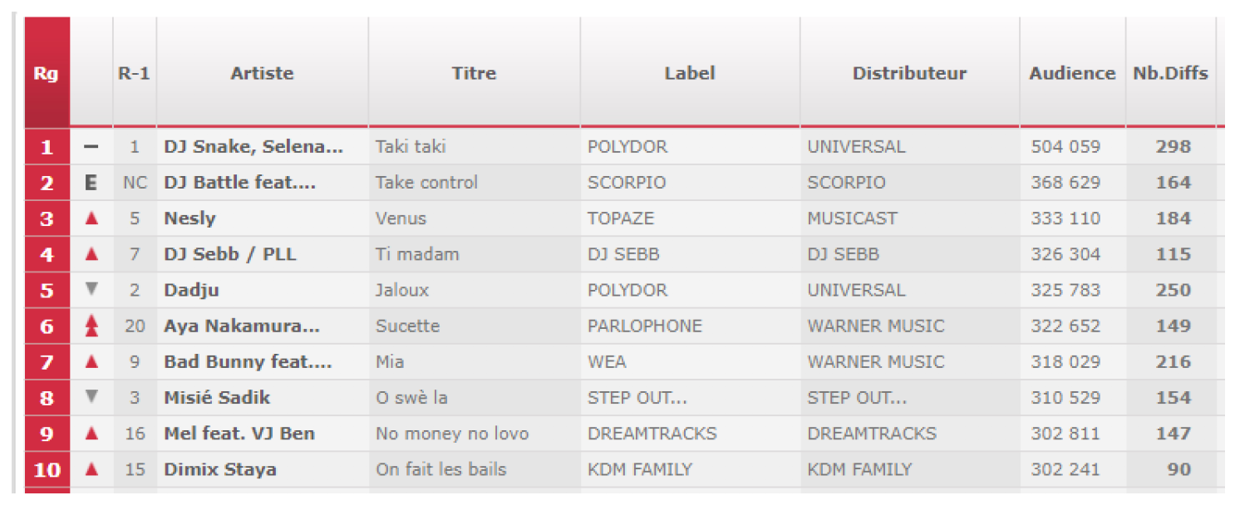This screenshot has width=1235, height=510.
Task: Select the artist Bad Bunny feat. row
Action: tap(248, 362)
